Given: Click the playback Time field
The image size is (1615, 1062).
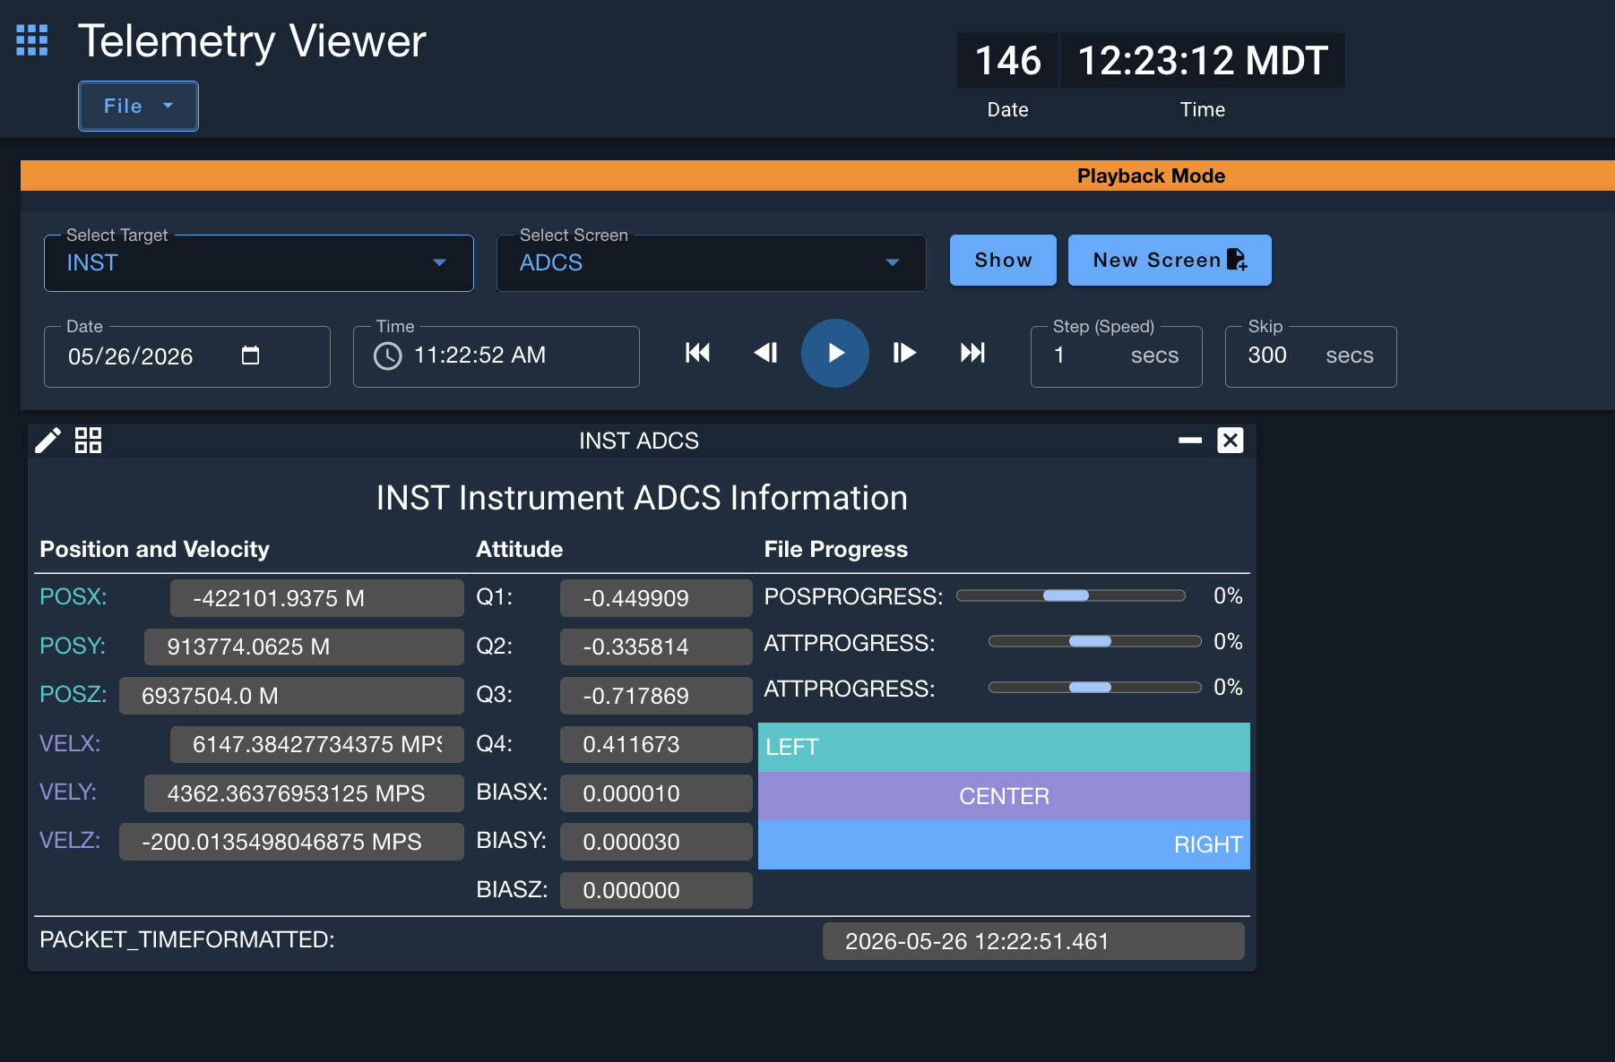Looking at the screenshot, I should [x=496, y=356].
